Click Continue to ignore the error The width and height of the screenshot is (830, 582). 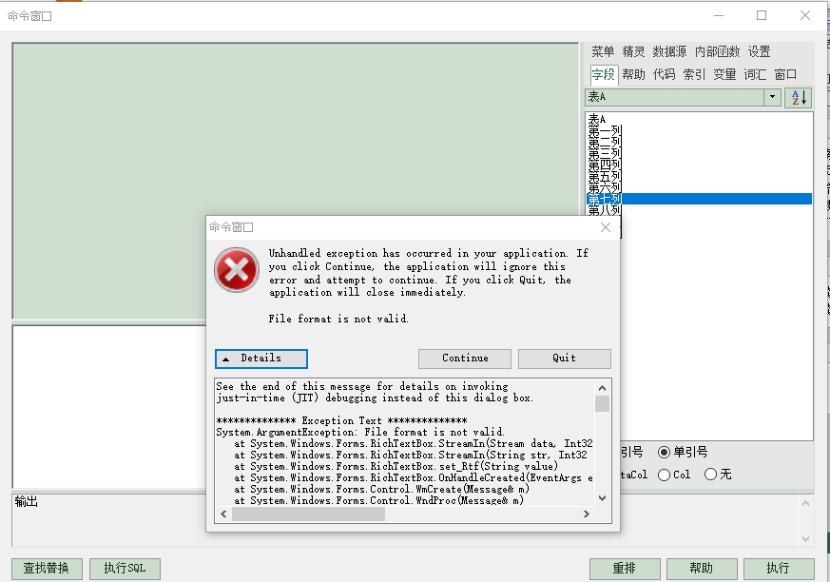click(x=465, y=359)
